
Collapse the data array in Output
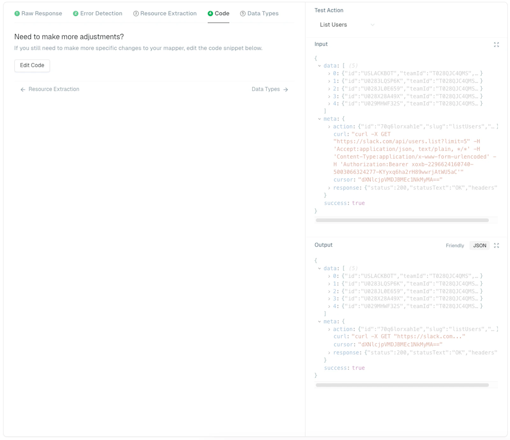[x=319, y=269]
